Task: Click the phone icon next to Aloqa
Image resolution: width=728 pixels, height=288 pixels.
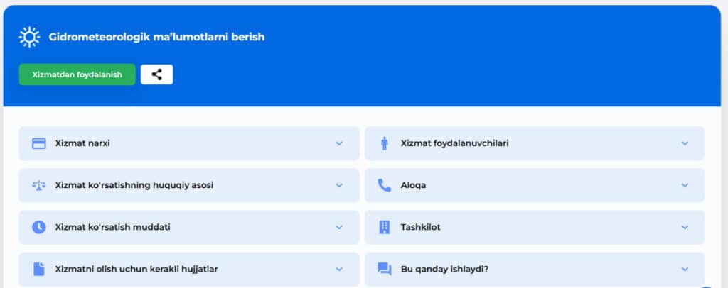Action: [x=385, y=185]
